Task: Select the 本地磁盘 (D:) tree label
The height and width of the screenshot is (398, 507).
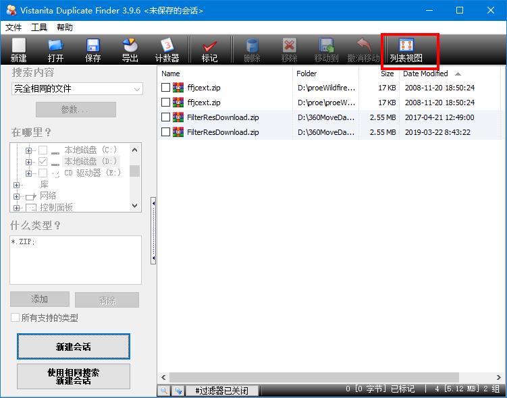Action: pos(90,161)
